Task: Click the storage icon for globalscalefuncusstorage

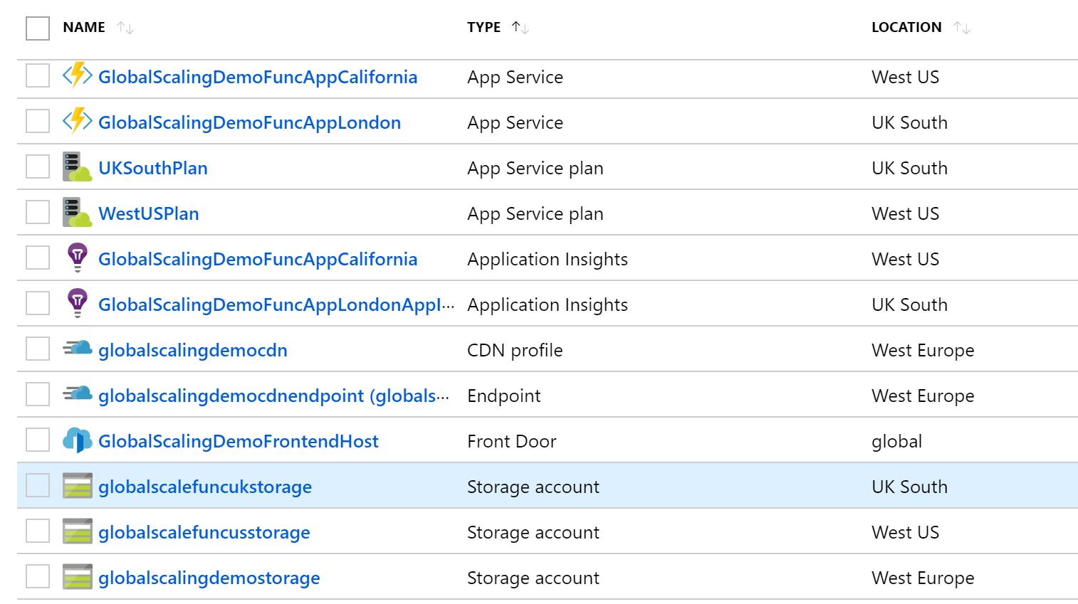Action: [77, 531]
